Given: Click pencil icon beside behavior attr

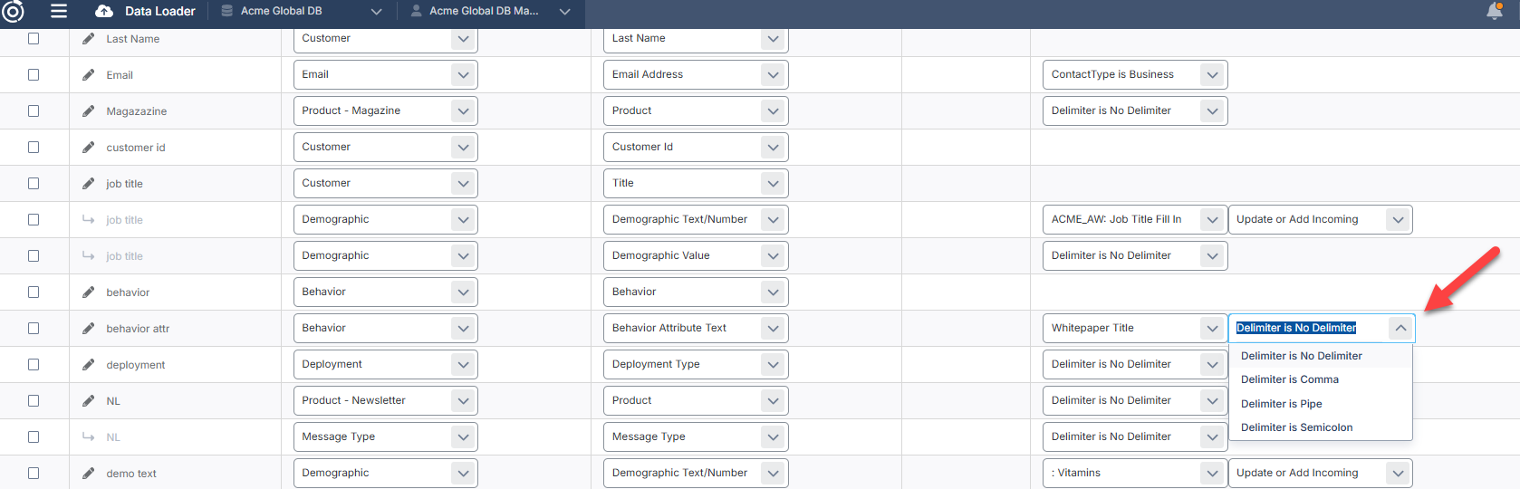Looking at the screenshot, I should click(x=88, y=329).
